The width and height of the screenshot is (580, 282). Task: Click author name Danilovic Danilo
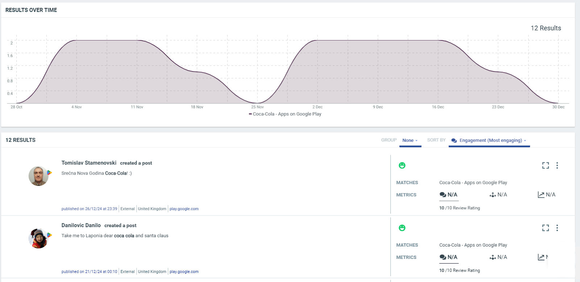[x=81, y=225]
